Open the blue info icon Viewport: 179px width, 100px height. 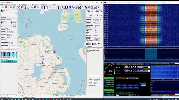(98, 7)
